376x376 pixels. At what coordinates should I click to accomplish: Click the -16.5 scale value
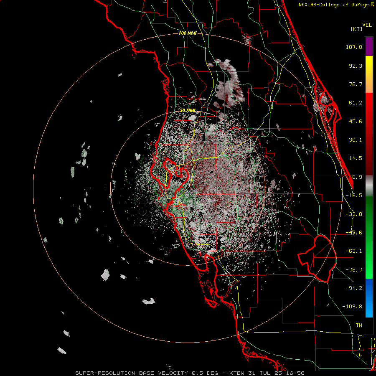click(x=354, y=196)
